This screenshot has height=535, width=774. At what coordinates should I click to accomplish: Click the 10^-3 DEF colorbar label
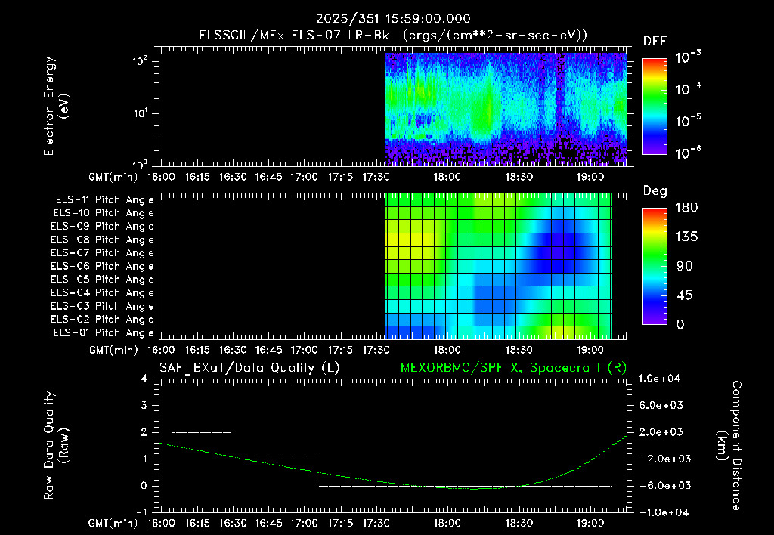click(688, 57)
